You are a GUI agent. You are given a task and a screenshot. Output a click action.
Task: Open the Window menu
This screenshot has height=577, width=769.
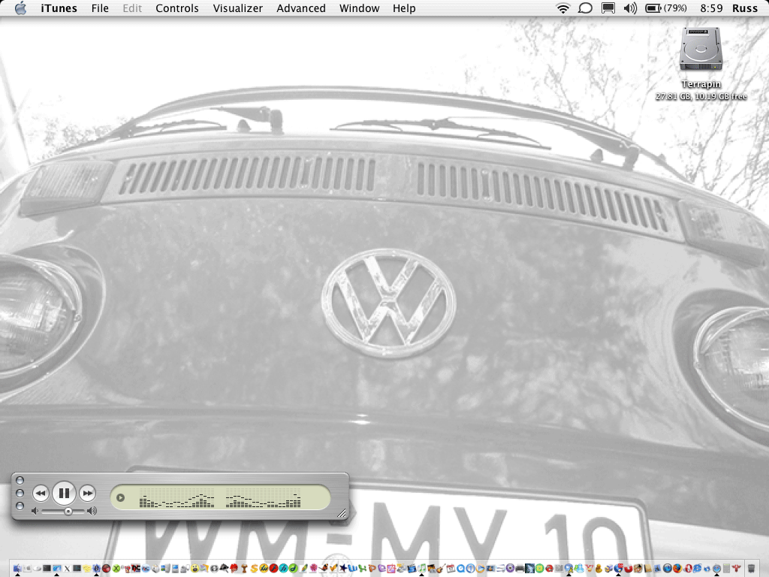tap(360, 8)
